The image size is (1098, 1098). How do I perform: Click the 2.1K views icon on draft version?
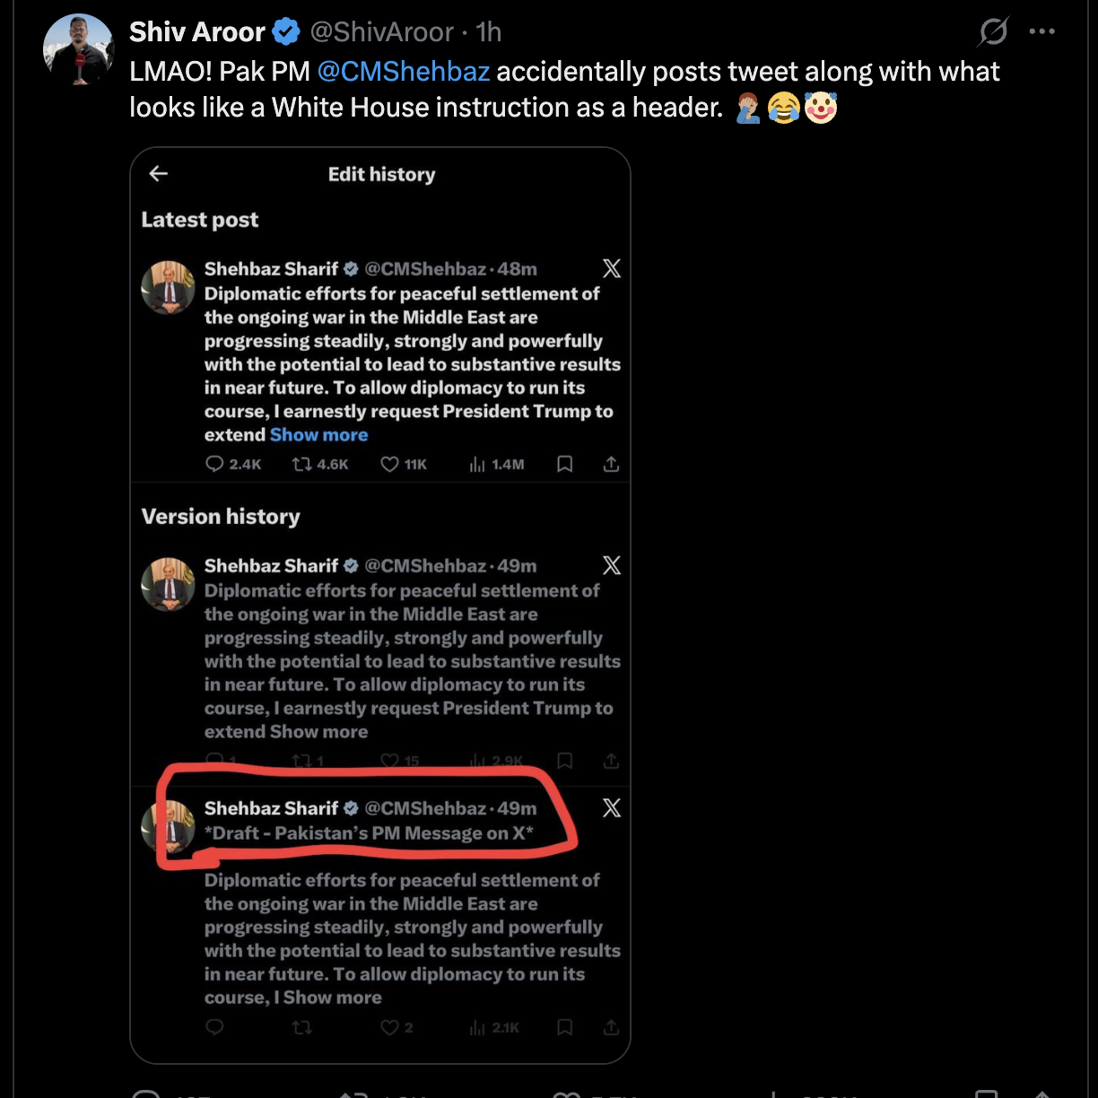pos(477,1027)
